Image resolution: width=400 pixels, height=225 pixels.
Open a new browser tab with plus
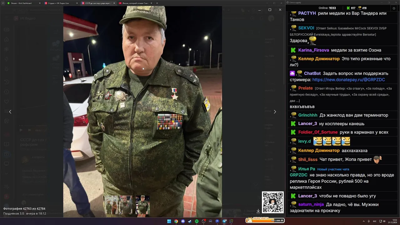[157, 3]
